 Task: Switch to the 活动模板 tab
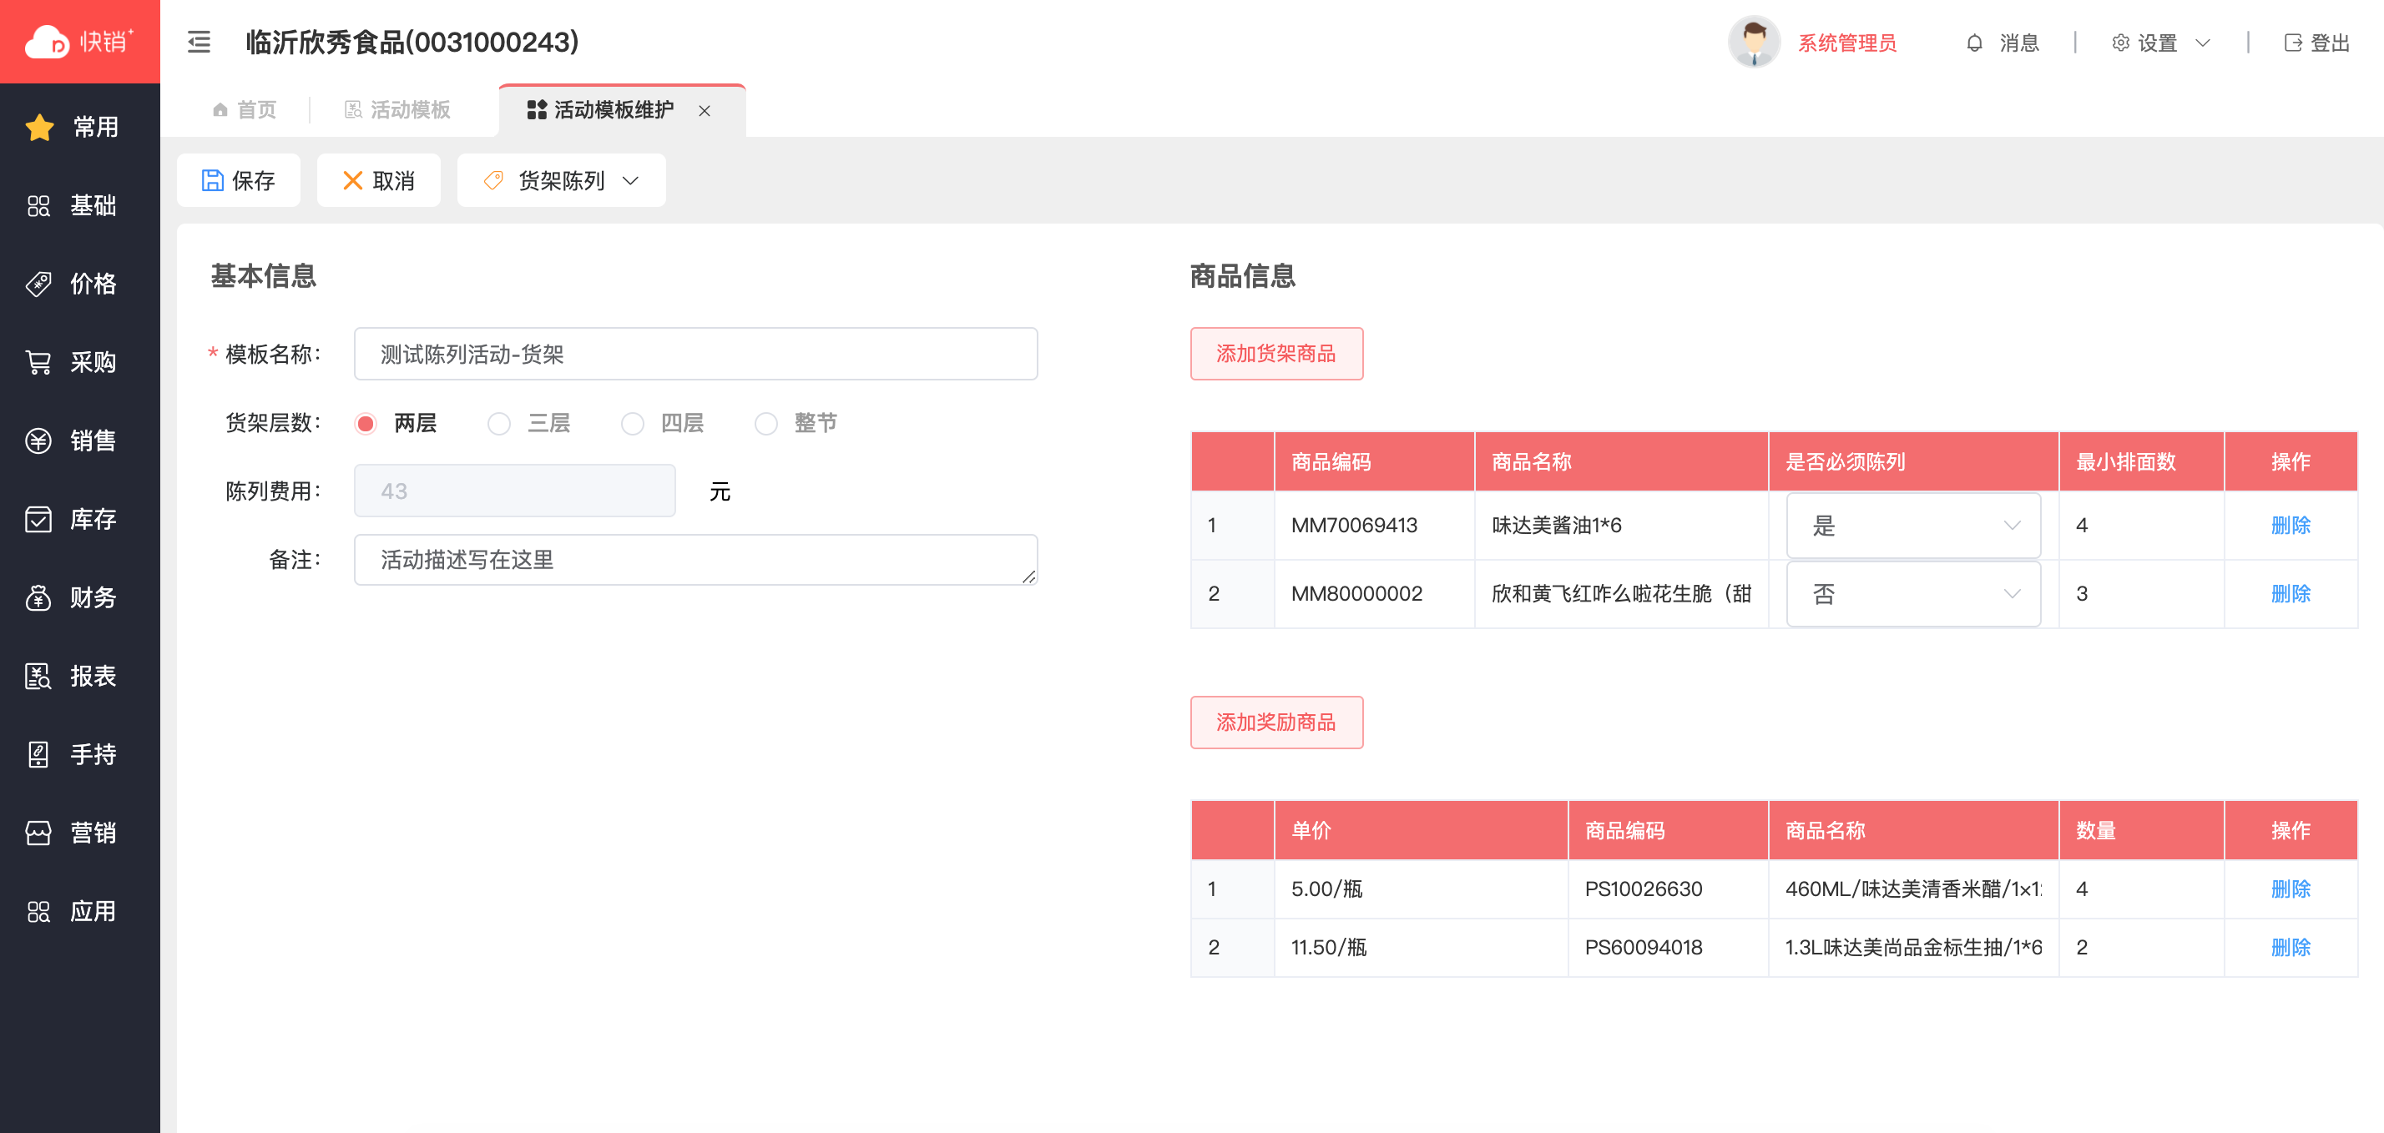coord(397,110)
